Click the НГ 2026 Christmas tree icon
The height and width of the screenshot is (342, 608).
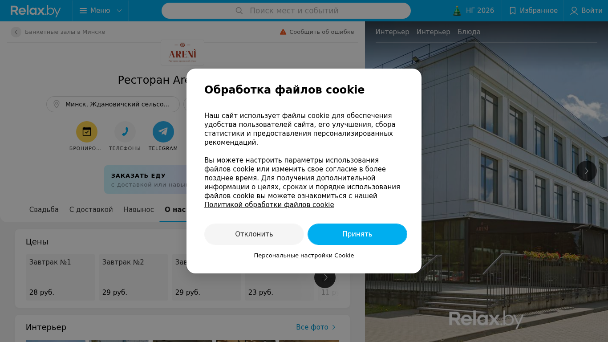pyautogui.click(x=457, y=11)
